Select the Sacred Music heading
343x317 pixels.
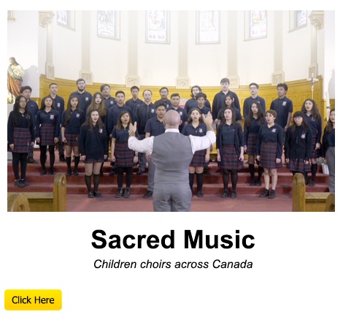(173, 240)
